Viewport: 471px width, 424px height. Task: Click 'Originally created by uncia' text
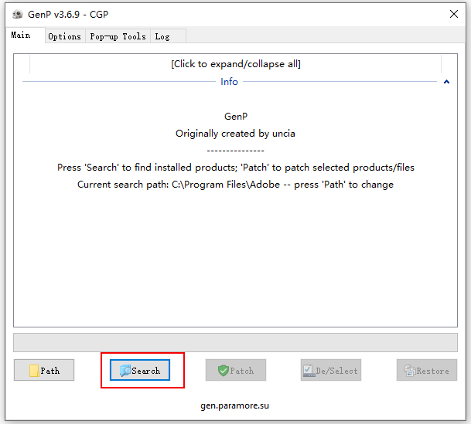click(235, 134)
